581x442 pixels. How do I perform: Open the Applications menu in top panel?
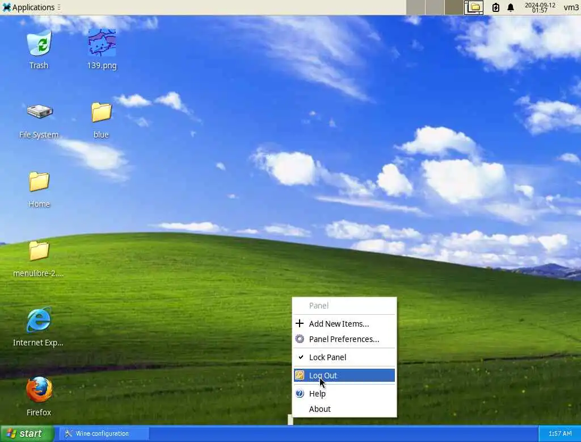(31, 7)
